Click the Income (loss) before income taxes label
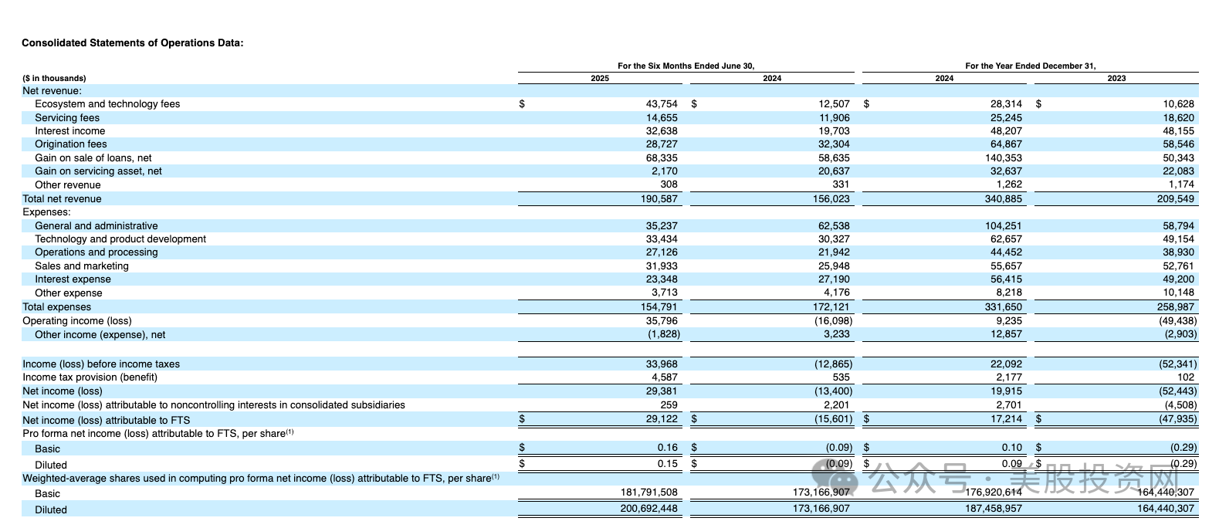This screenshot has height=528, width=1219. pos(101,364)
